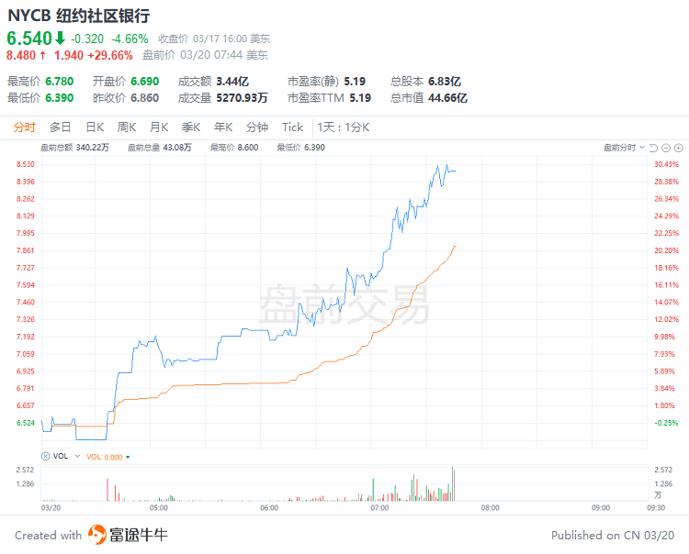This screenshot has width=689, height=554.
Task: Click the 盘前总额 340.22万 label
Action: tap(74, 148)
